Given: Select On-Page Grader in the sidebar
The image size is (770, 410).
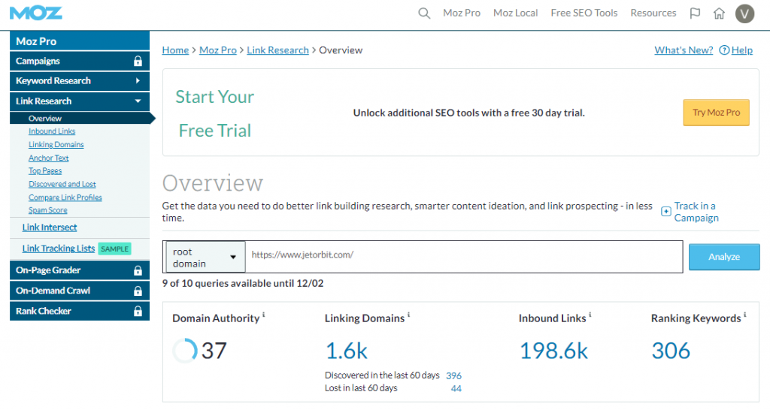Looking at the screenshot, I should pos(80,270).
